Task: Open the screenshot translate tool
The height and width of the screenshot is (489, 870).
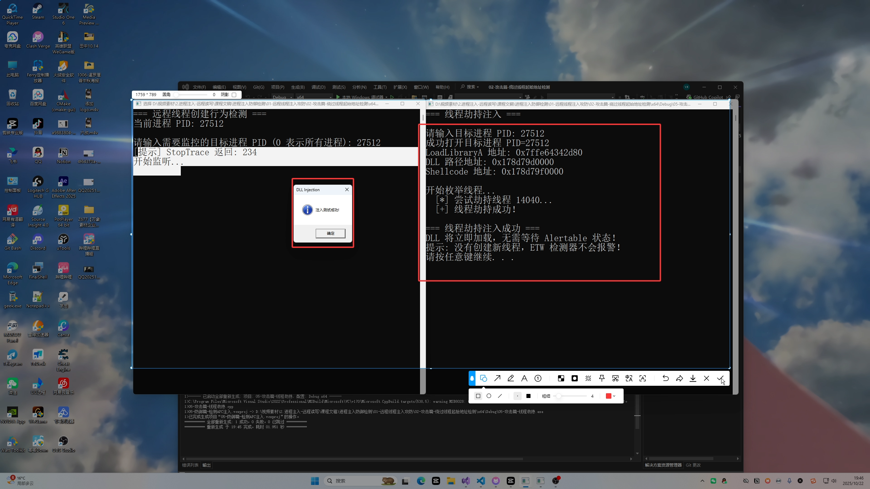Action: coord(629,378)
